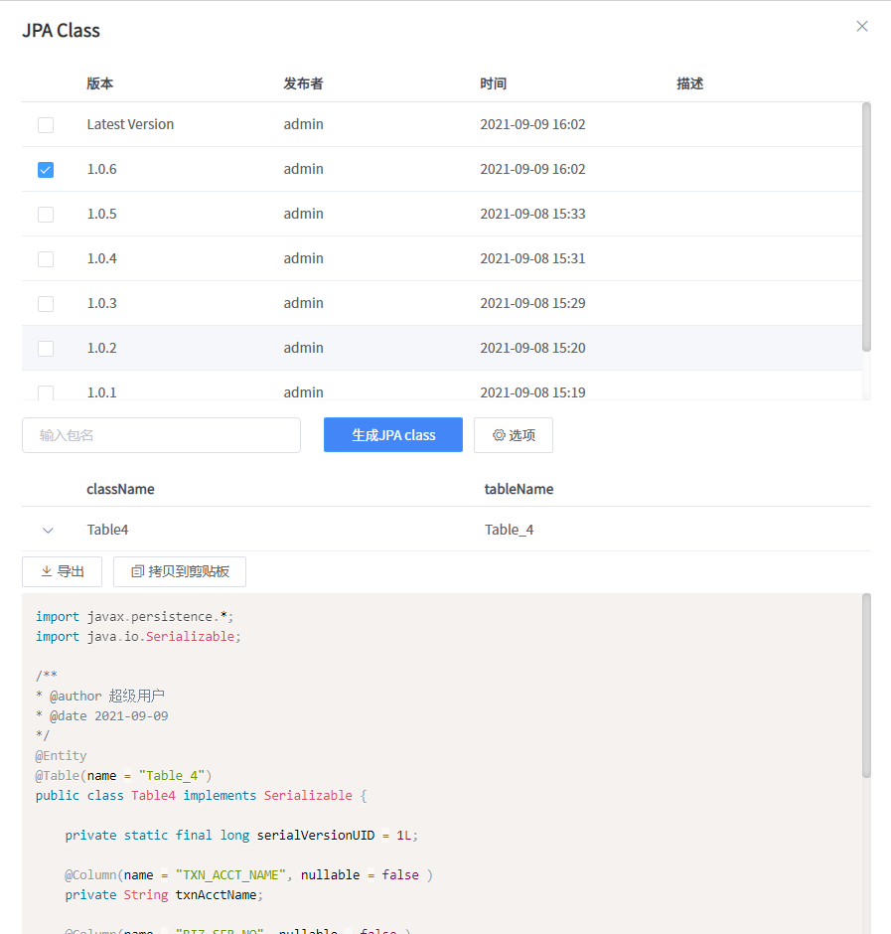Open the 选项 settings button
Viewport: 891px width, 934px height.
click(514, 435)
